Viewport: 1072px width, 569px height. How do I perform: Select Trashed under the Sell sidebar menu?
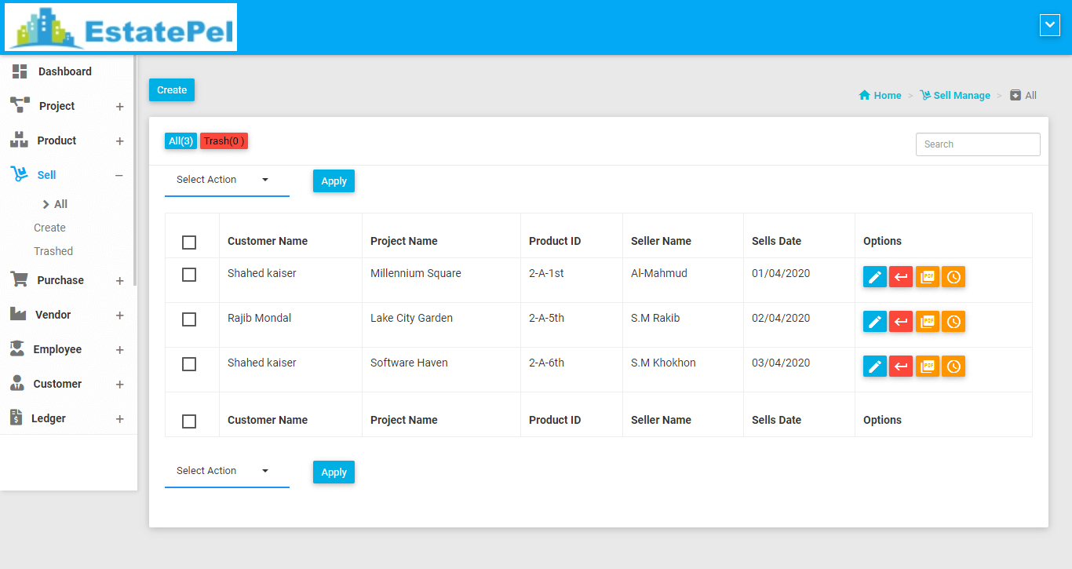(53, 251)
